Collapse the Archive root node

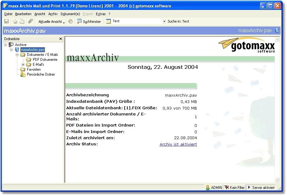coord(6,45)
